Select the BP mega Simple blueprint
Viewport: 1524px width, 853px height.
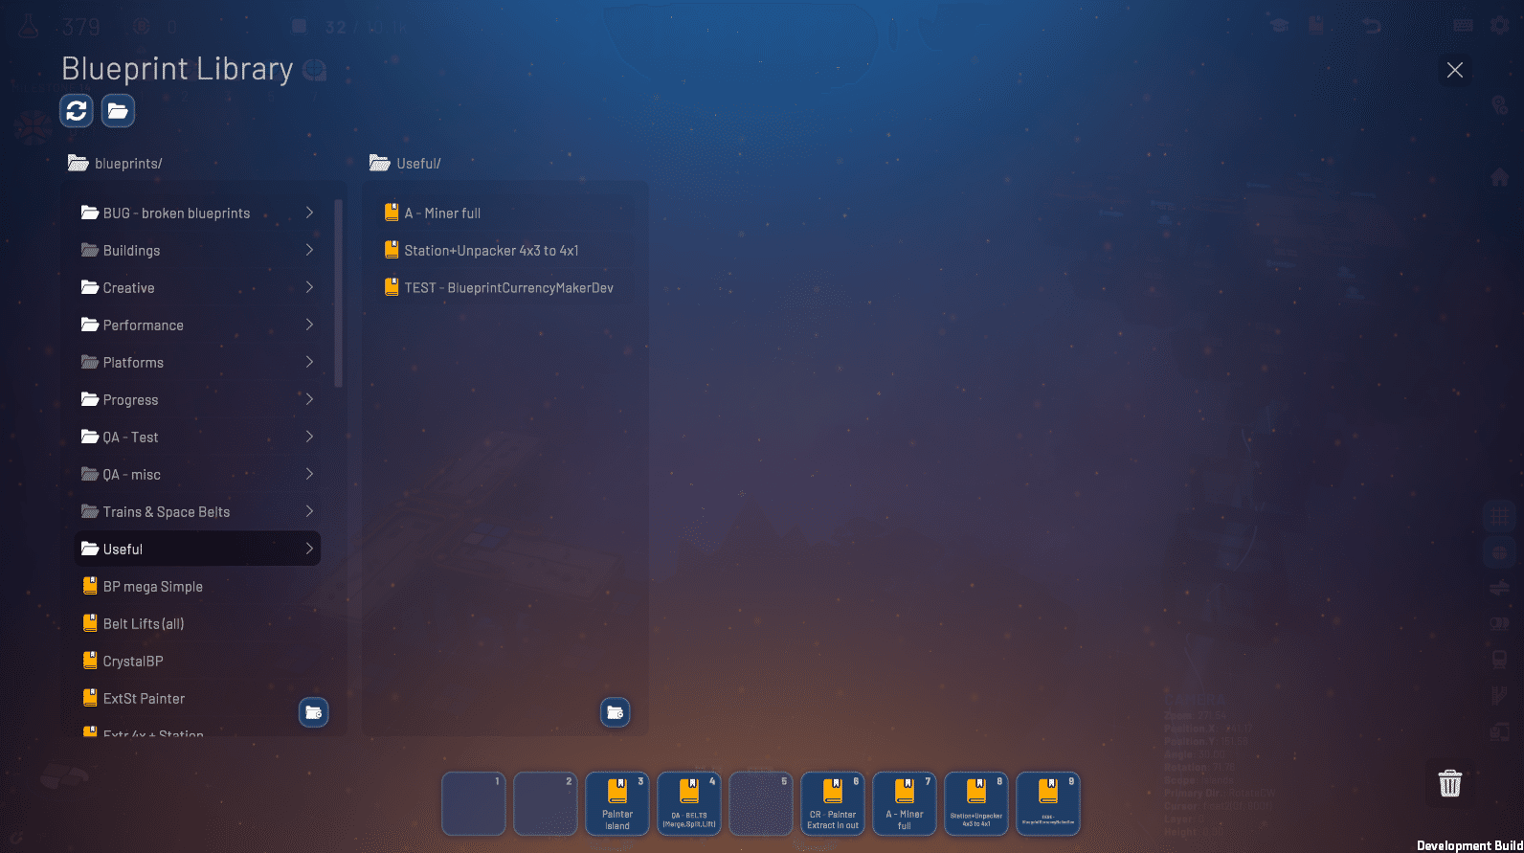(197, 586)
